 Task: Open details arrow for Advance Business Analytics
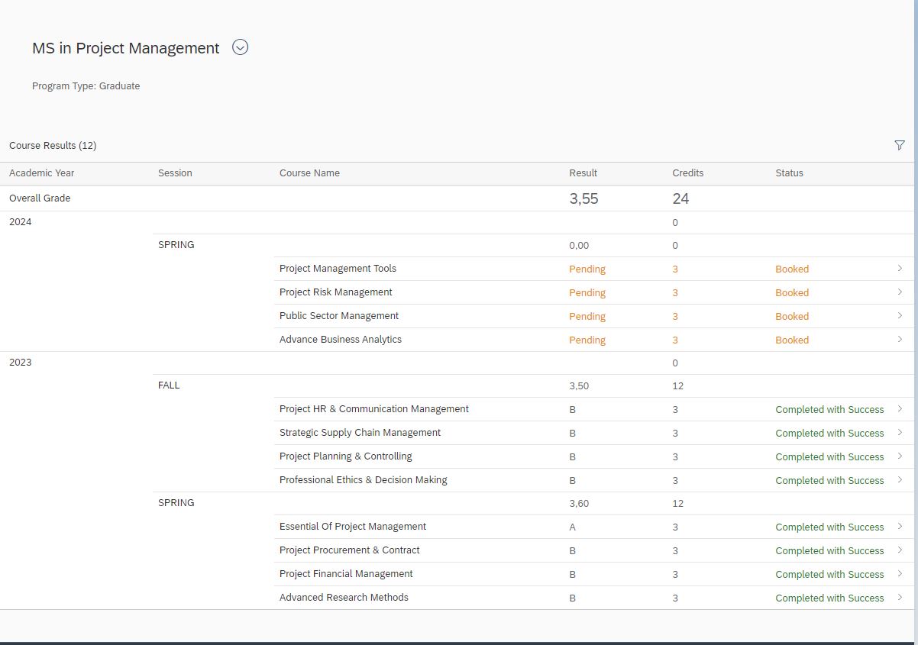(900, 340)
